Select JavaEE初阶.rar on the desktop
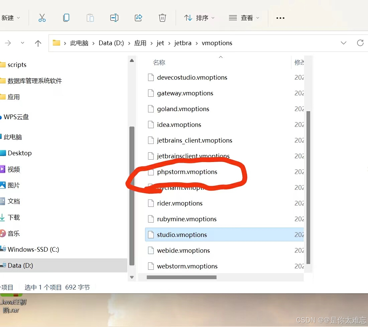The height and width of the screenshot is (327, 368). point(13,304)
